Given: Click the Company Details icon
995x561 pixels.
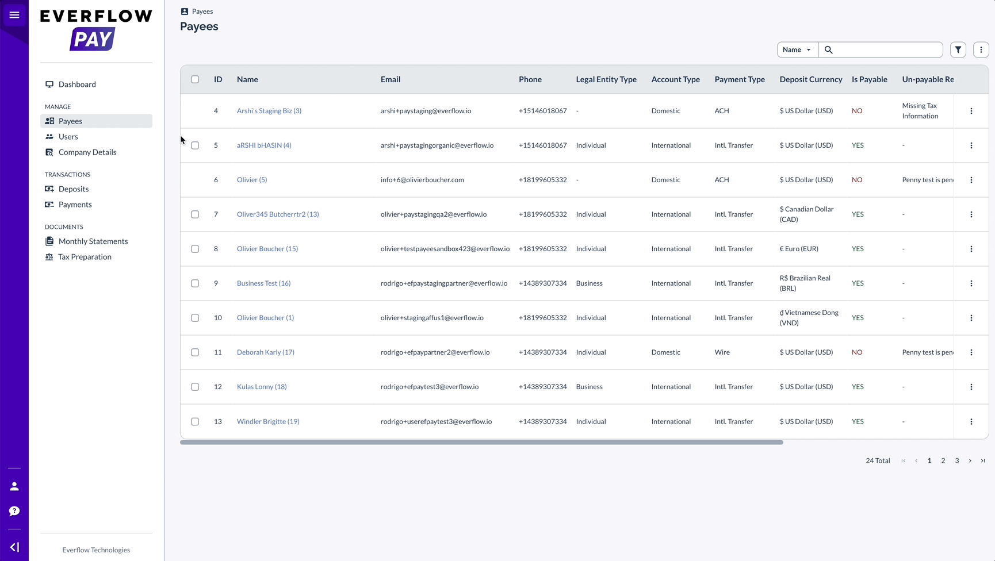Looking at the screenshot, I should (49, 152).
